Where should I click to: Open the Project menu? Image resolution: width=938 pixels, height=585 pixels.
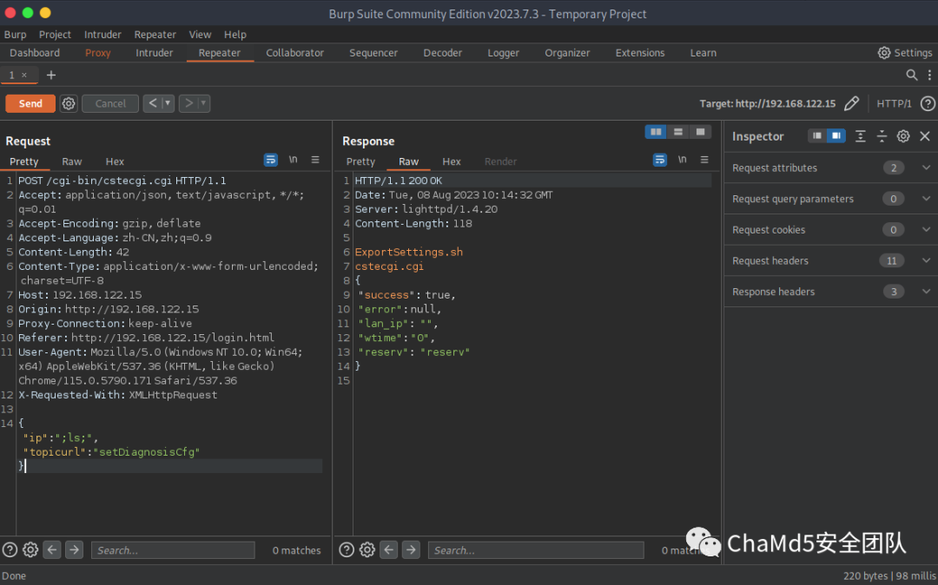(x=55, y=35)
